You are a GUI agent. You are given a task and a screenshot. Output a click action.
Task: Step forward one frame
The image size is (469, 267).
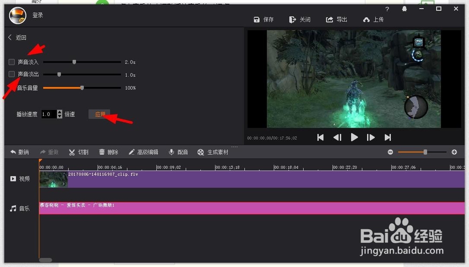371,137
